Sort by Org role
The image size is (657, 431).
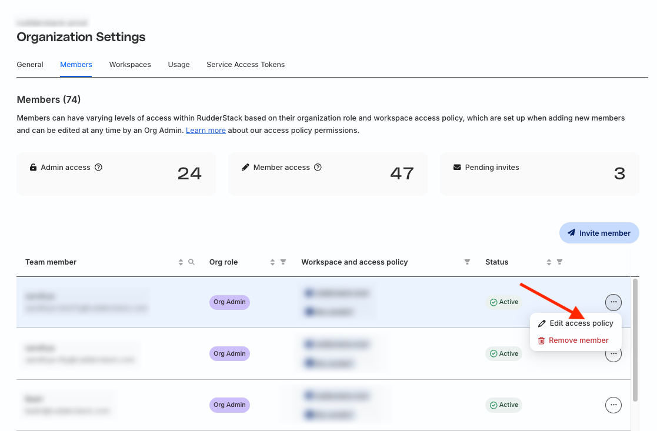coord(272,262)
